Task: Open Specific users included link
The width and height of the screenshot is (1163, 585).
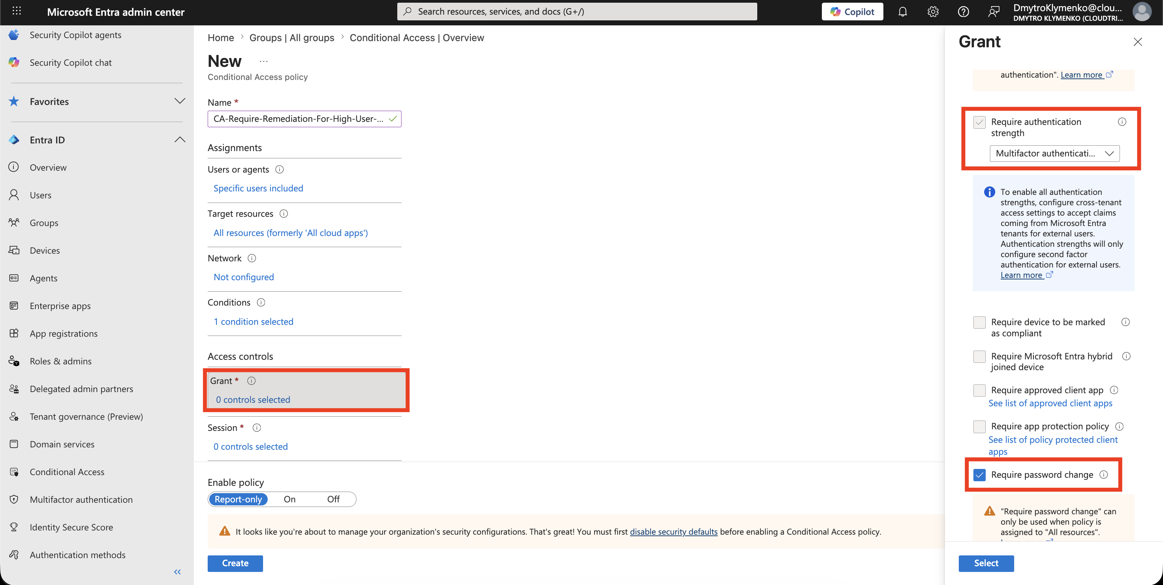Action: pyautogui.click(x=258, y=189)
